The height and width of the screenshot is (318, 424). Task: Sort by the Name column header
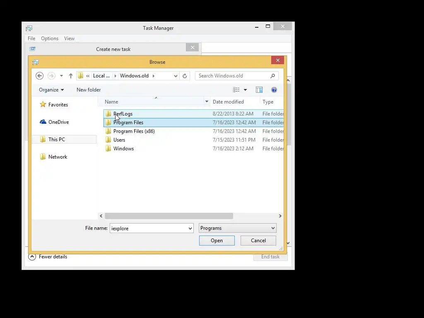tap(111, 102)
